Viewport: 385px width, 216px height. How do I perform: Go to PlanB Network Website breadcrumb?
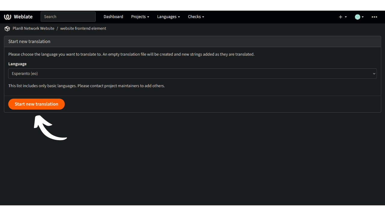pos(33,28)
